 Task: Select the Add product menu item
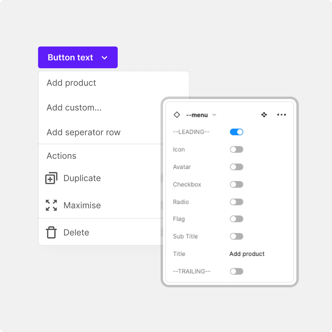click(x=71, y=83)
